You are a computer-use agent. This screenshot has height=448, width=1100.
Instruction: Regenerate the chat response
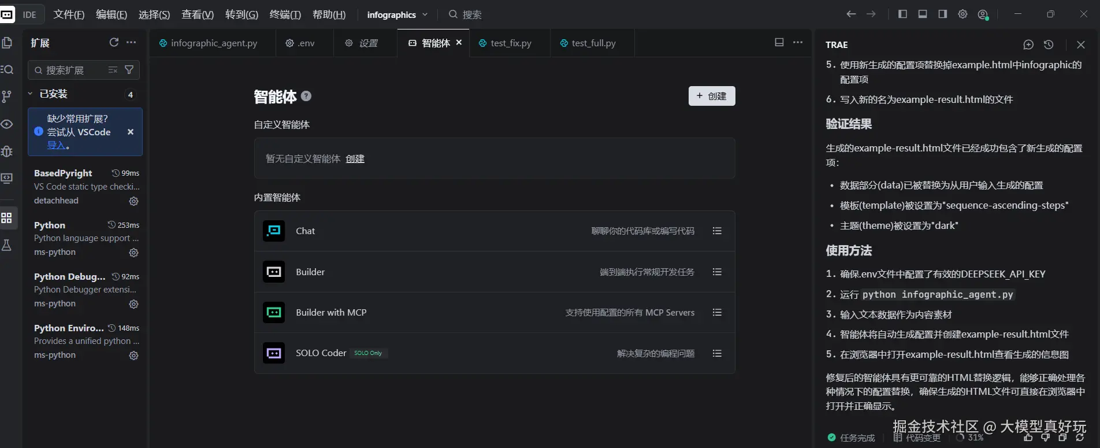point(1080,438)
